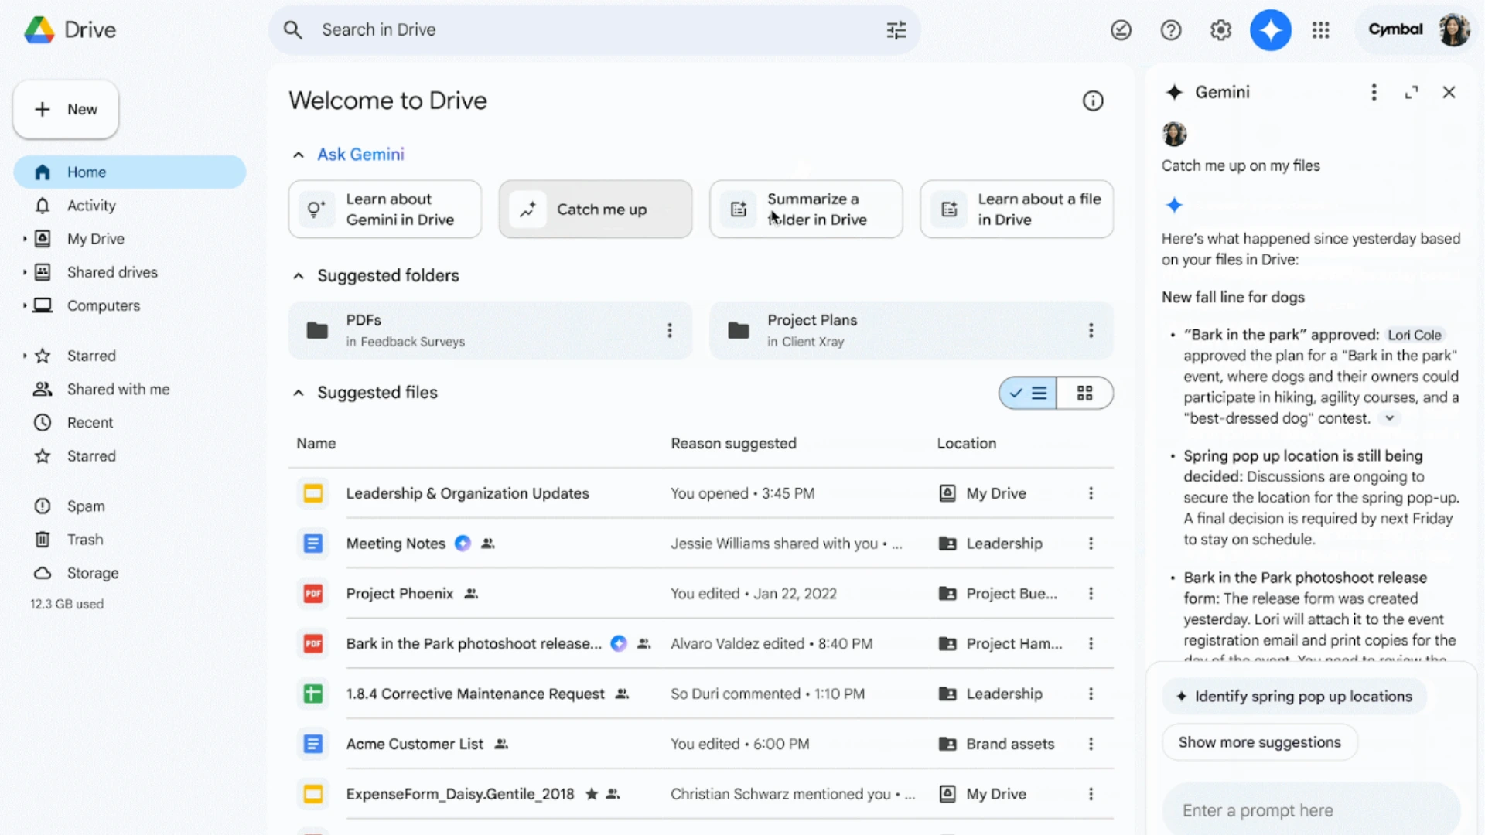1485x835 pixels.
Task: Open more options for Project Plans folder
Action: 1091,331
